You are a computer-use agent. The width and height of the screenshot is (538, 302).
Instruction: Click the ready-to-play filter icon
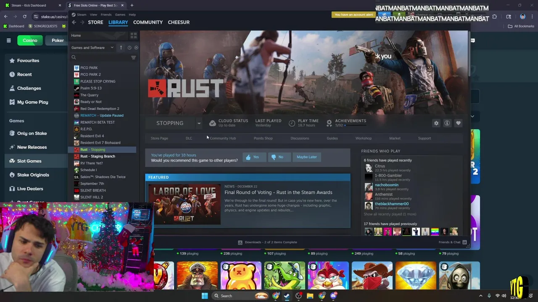(136, 47)
